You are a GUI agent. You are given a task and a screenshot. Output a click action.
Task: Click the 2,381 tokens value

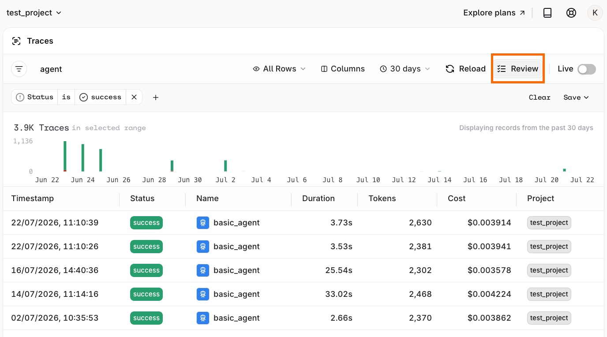(x=420, y=247)
